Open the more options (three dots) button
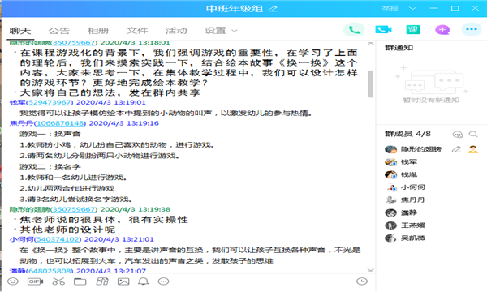This screenshot has height=292, width=487. (471, 29)
